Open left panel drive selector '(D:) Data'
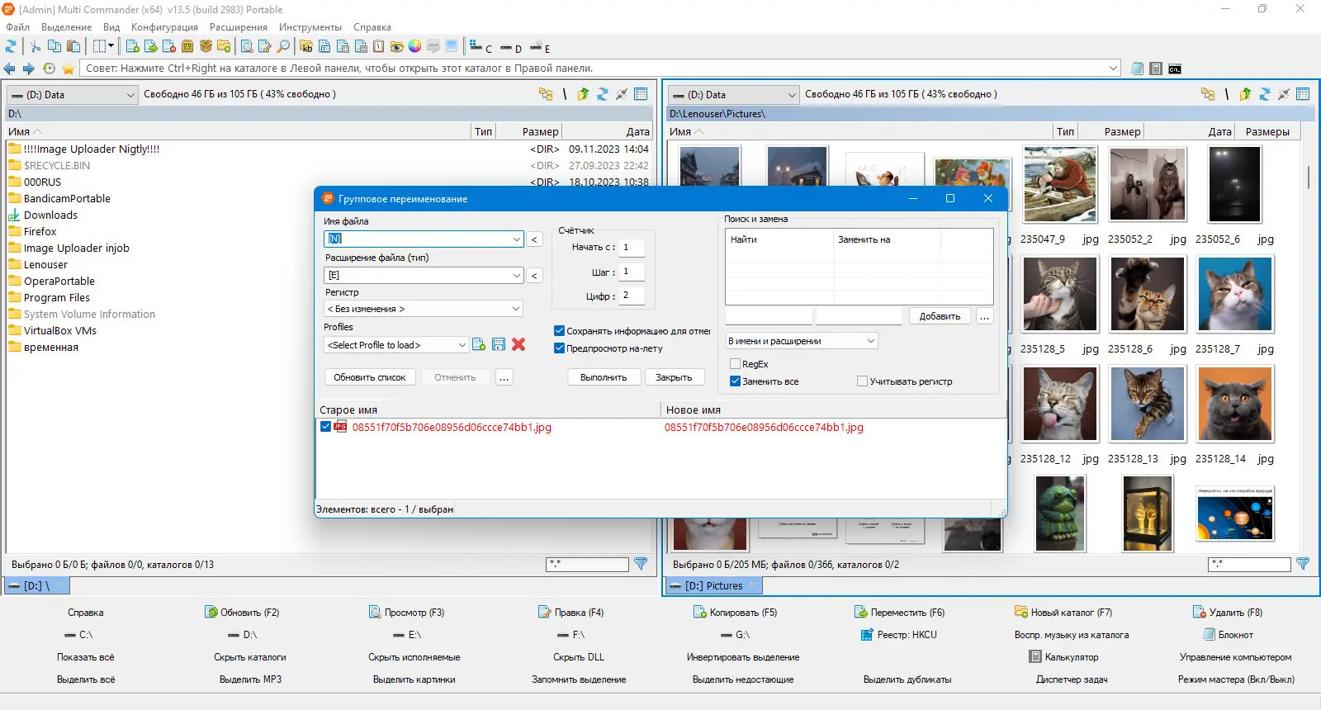The height and width of the screenshot is (710, 1321). point(72,95)
